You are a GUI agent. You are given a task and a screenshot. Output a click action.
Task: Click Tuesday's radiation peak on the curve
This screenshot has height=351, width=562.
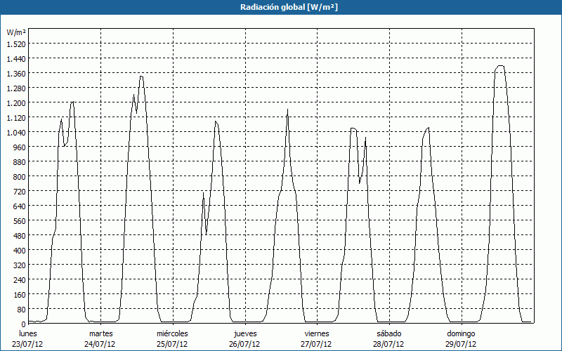pos(141,76)
